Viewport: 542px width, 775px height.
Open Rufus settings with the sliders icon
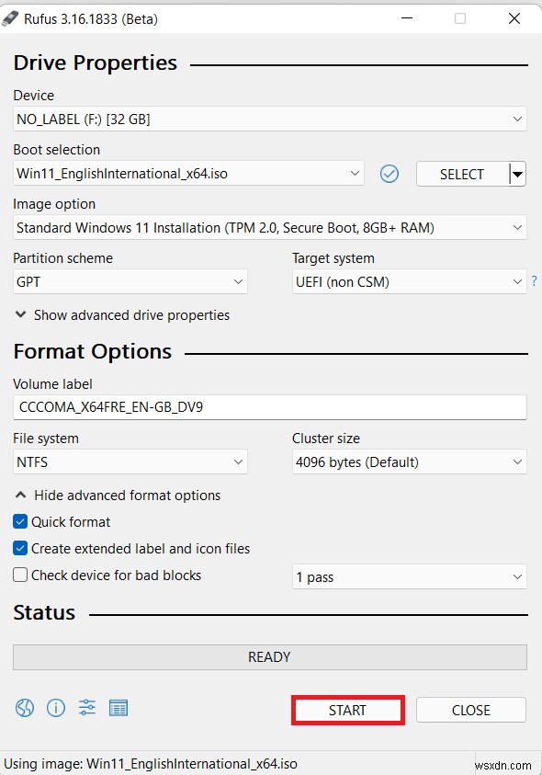tap(86, 708)
